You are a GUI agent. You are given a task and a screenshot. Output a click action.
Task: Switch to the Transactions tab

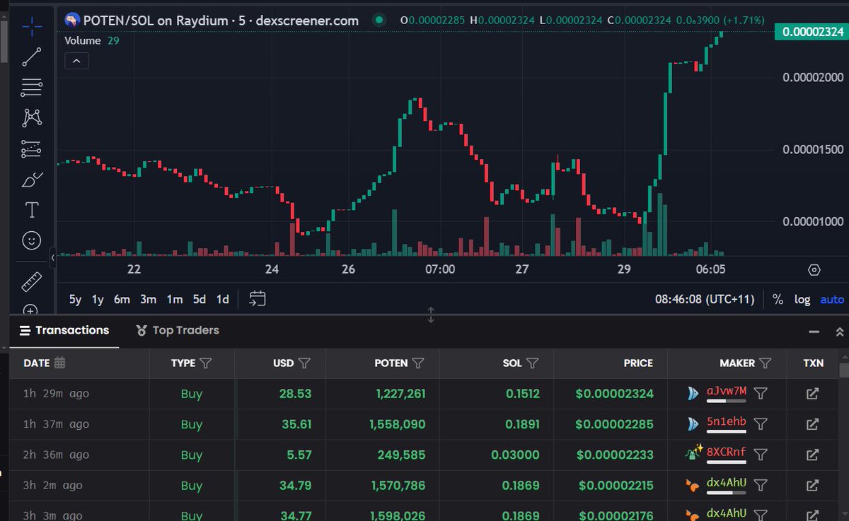point(64,330)
